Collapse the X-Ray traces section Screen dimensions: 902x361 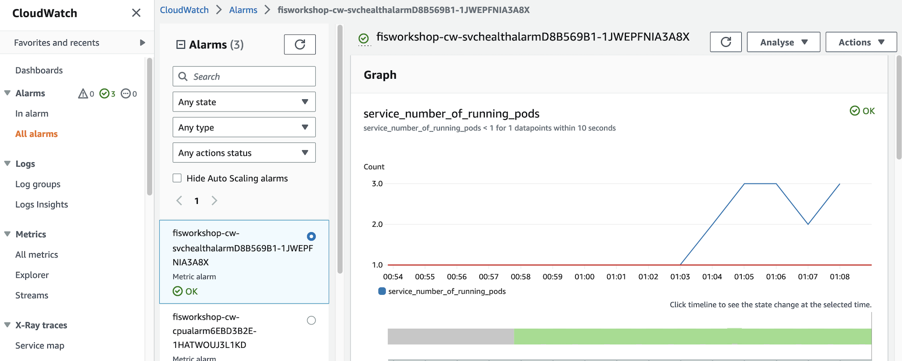coord(8,325)
